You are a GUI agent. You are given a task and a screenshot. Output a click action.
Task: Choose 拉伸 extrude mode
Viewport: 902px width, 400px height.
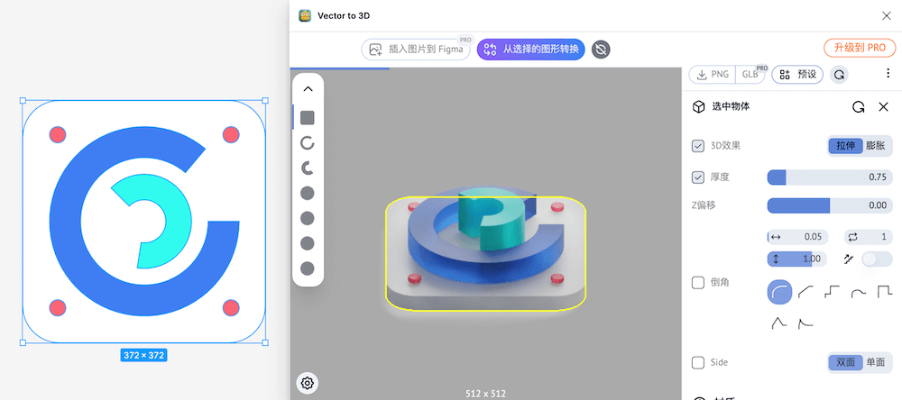[x=846, y=146]
